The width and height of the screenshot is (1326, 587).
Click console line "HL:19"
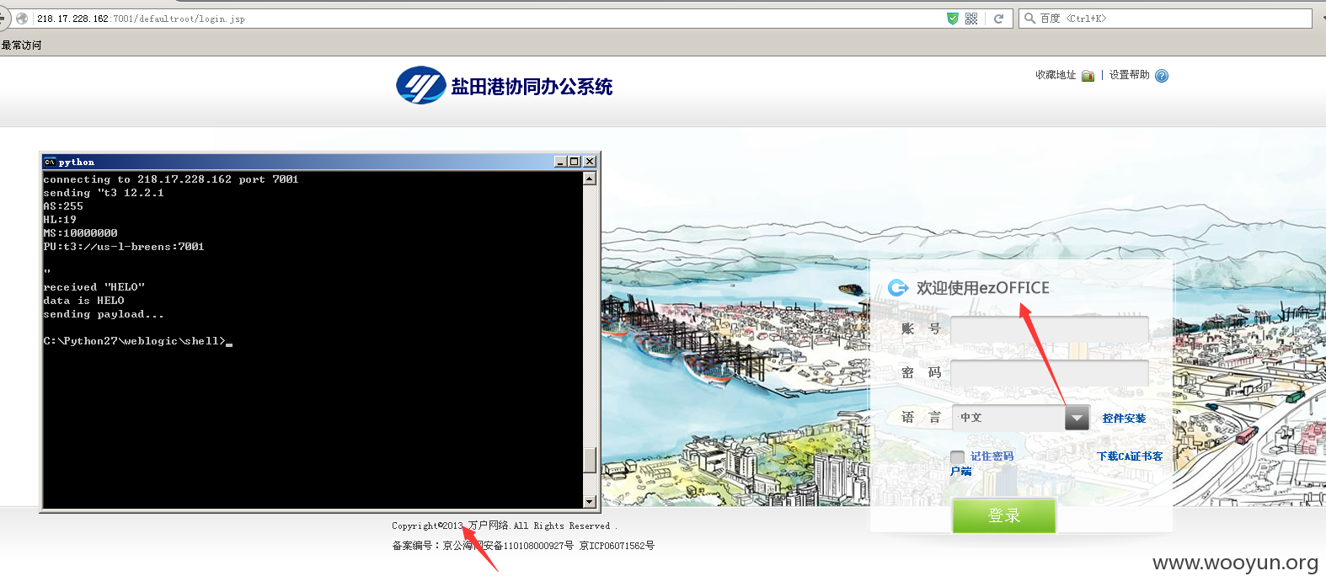(x=60, y=220)
